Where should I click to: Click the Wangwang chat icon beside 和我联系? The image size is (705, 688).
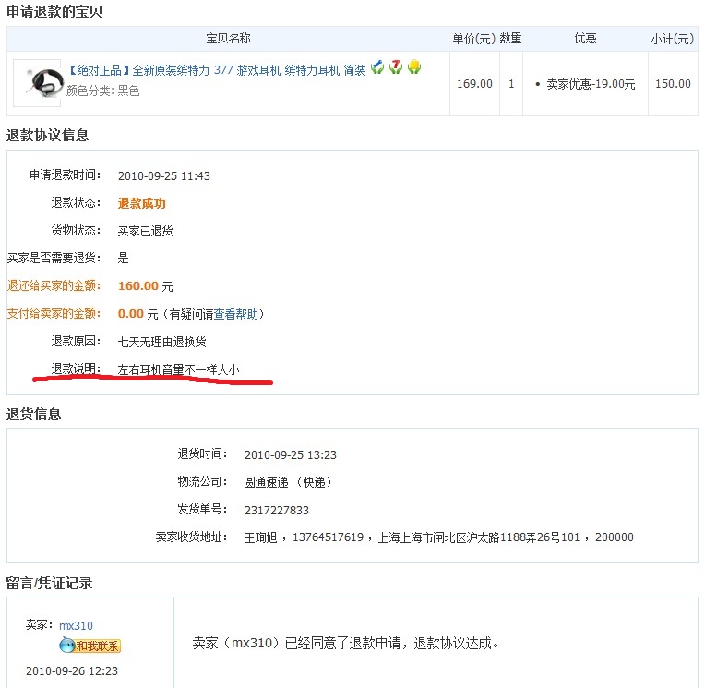click(x=66, y=646)
